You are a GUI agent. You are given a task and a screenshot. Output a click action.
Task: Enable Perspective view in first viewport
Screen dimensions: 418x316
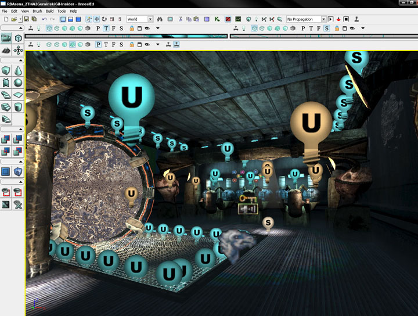98,28
